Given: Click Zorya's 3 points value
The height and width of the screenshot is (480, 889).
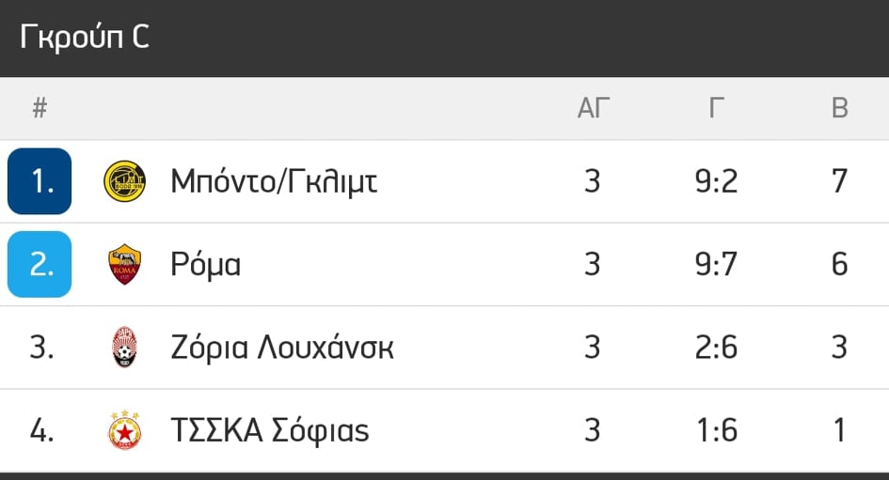Looking at the screenshot, I should (x=840, y=347).
